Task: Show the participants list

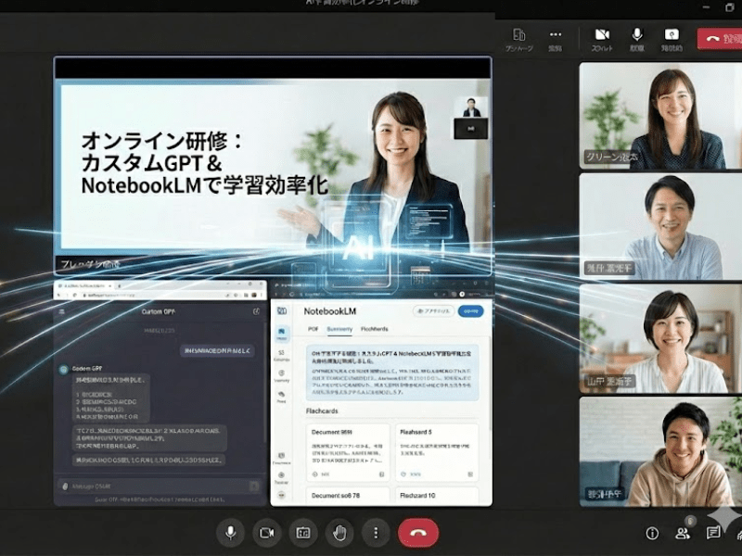Action: coord(683,533)
